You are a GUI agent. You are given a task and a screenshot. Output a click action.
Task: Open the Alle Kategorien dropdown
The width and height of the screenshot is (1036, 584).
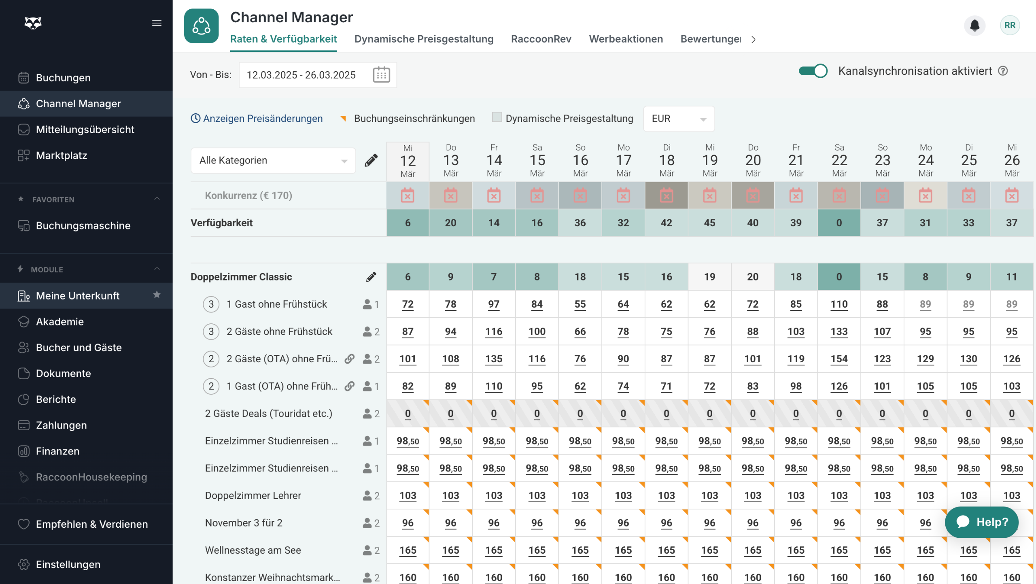coord(273,160)
